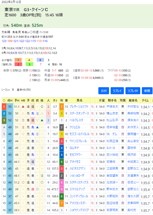Image resolution: width=153 pixels, height=215 pixels.
Task: Click winner's time 1:34.1
Action: tap(145, 107)
